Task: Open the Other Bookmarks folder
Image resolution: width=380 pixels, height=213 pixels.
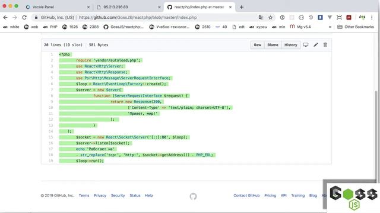Action: tap(356, 27)
